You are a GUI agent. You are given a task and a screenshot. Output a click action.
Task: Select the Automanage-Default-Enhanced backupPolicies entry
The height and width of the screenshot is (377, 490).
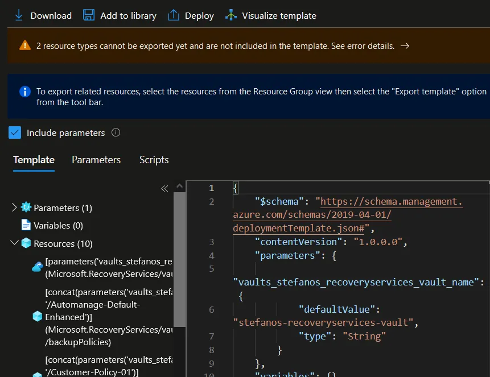(x=109, y=317)
